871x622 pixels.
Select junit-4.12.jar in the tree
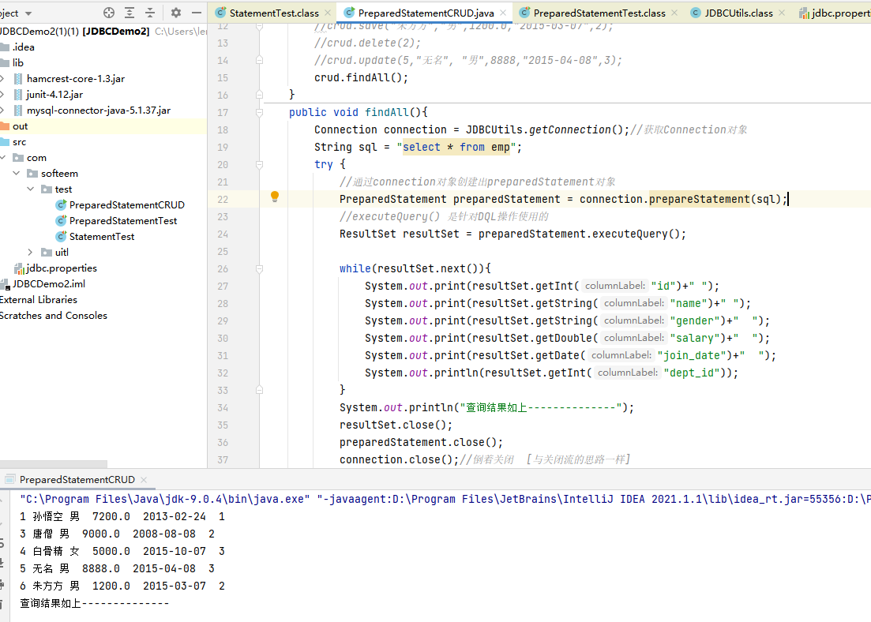54,95
